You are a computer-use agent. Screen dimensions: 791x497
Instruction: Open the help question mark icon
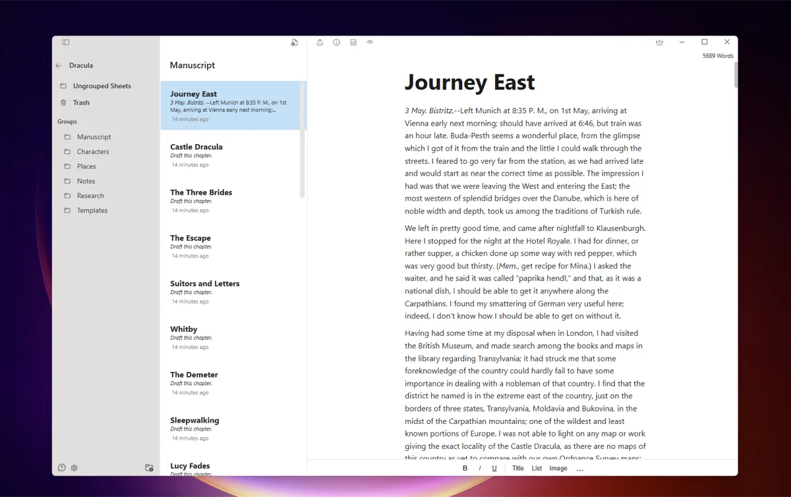[62, 467]
